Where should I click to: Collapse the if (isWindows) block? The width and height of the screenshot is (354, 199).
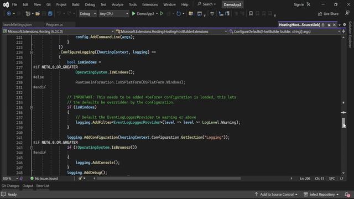(x=32, y=108)
